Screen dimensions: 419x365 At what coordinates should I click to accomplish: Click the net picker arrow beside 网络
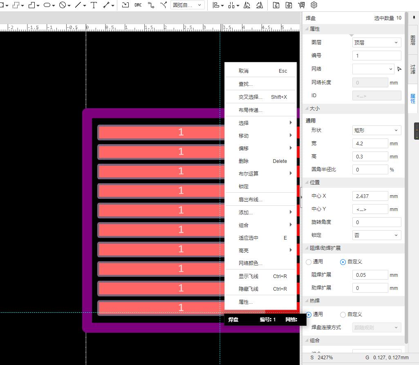pyautogui.click(x=399, y=69)
